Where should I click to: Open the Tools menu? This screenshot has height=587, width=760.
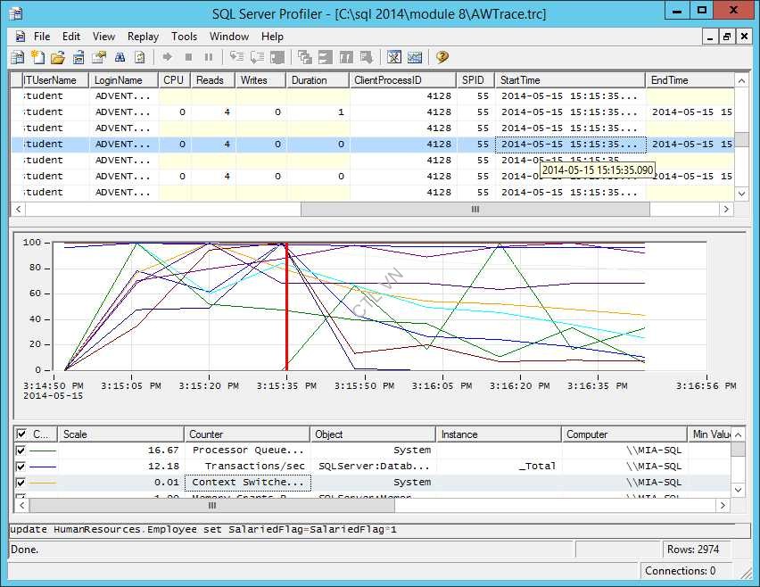click(184, 37)
